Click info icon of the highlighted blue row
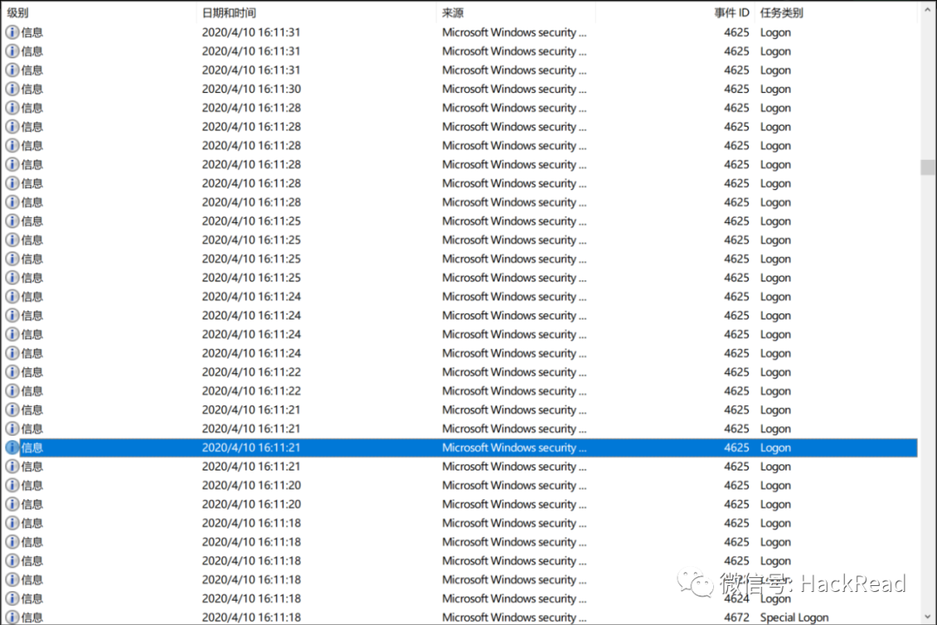 pyautogui.click(x=12, y=447)
